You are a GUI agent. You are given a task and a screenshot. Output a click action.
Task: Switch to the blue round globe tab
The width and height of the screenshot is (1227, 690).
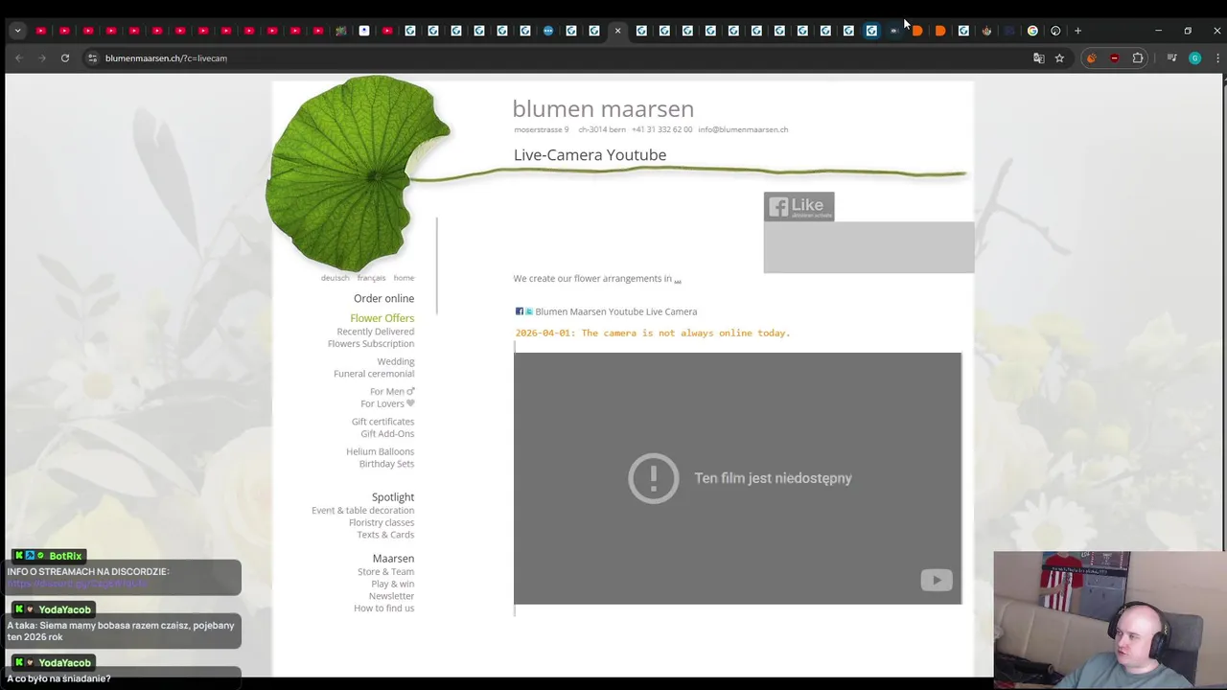pyautogui.click(x=548, y=31)
